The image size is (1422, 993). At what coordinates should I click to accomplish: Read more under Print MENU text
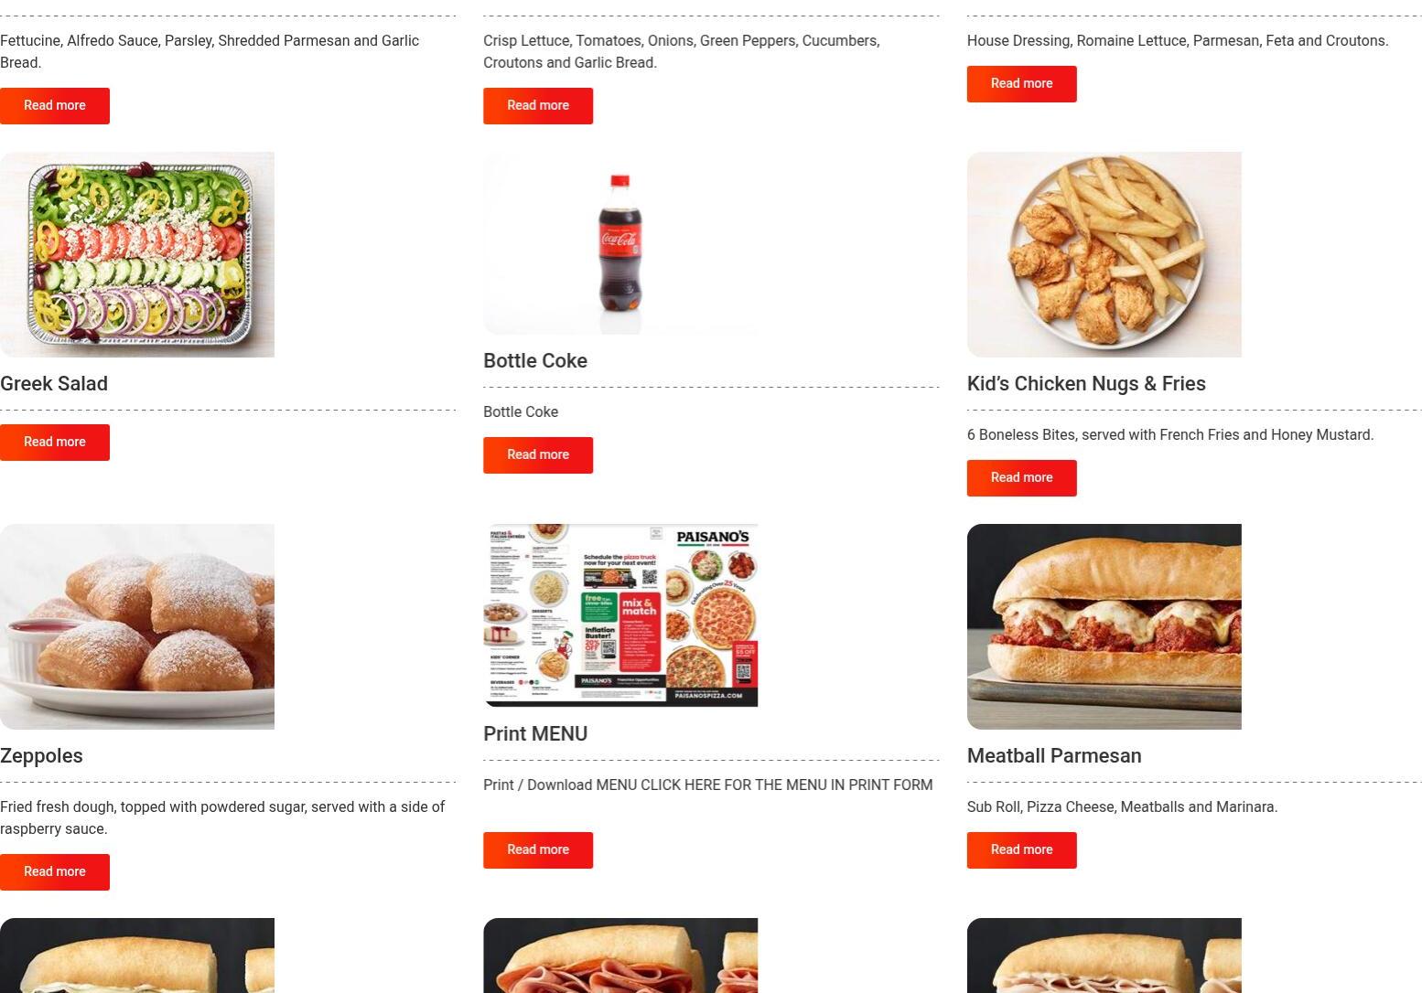click(x=538, y=850)
